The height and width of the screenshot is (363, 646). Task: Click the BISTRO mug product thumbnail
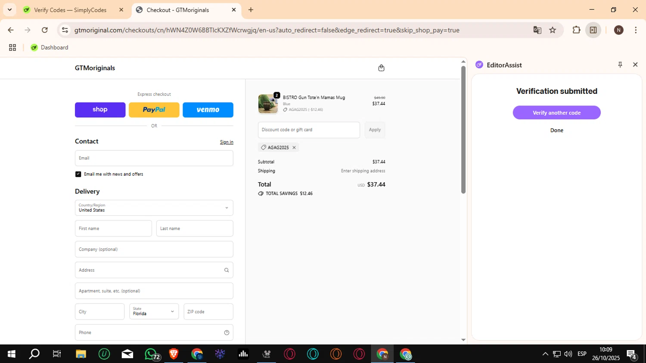point(268,104)
